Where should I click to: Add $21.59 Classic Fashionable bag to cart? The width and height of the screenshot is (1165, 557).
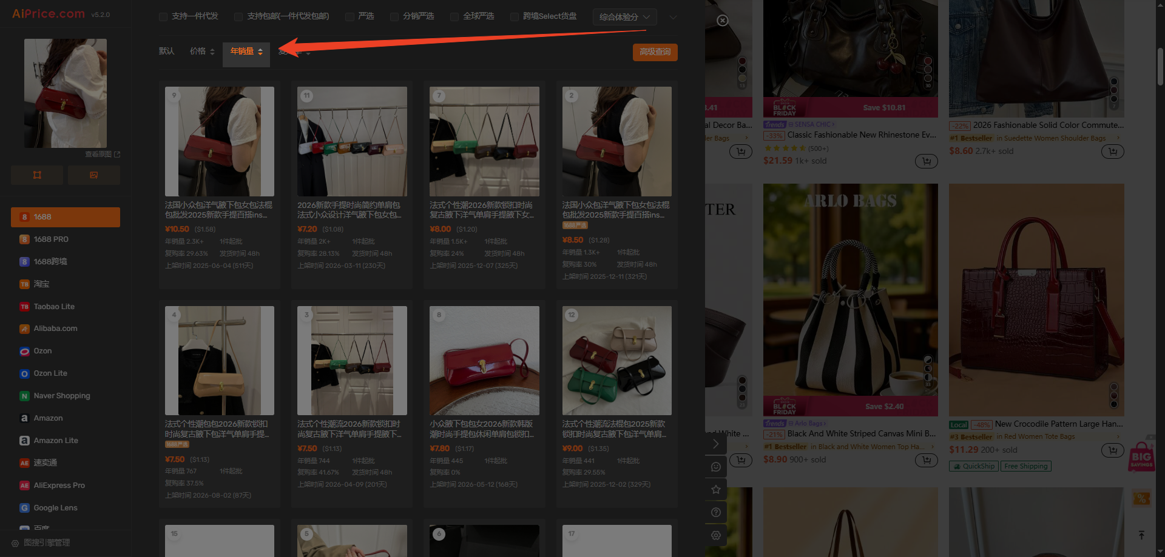tap(927, 161)
